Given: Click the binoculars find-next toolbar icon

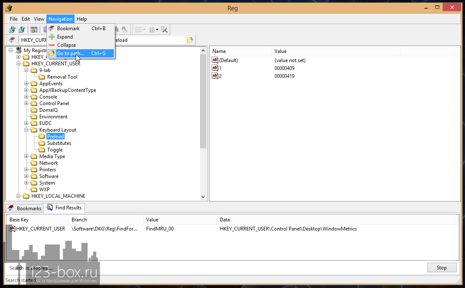Looking at the screenshot, I should pos(124,29).
